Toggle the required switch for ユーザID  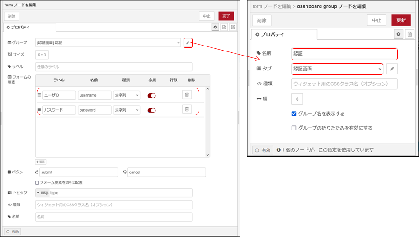pyautogui.click(x=151, y=95)
